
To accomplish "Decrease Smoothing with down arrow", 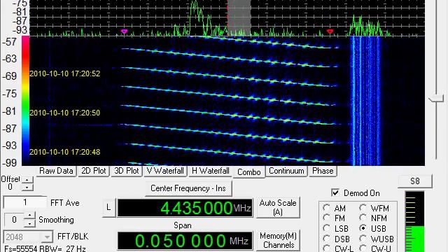I will [x=29, y=223].
